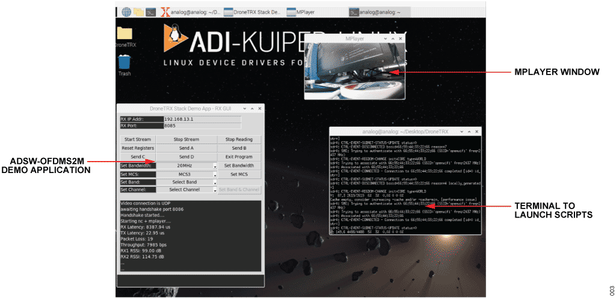Click the RX Port field 8085
616x298 pixels.
[202, 126]
